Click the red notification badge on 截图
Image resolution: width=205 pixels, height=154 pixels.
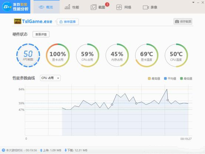[x=107, y=4]
